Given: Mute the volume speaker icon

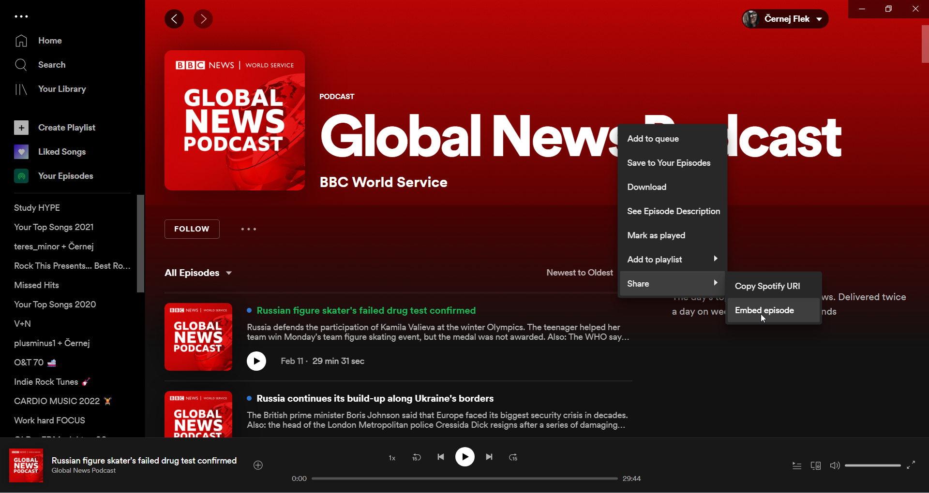Looking at the screenshot, I should [835, 465].
